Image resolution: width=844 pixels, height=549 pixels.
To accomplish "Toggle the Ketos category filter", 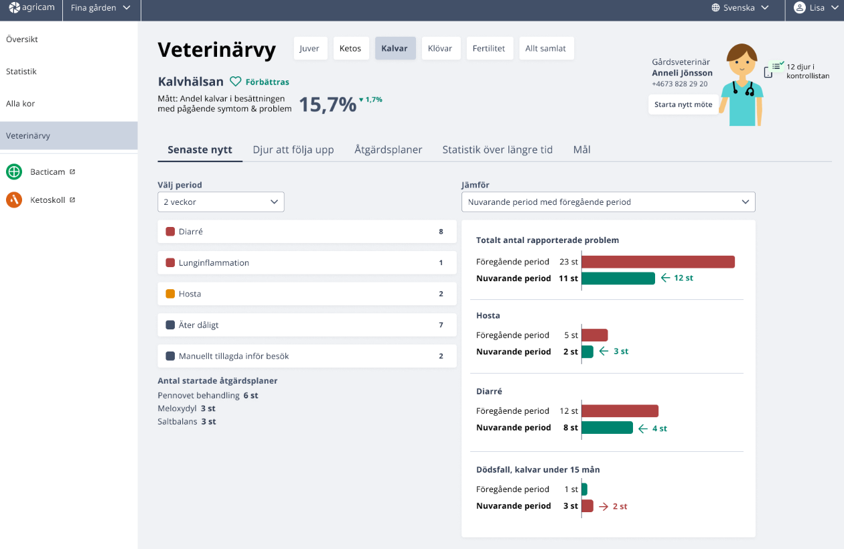I will point(350,48).
